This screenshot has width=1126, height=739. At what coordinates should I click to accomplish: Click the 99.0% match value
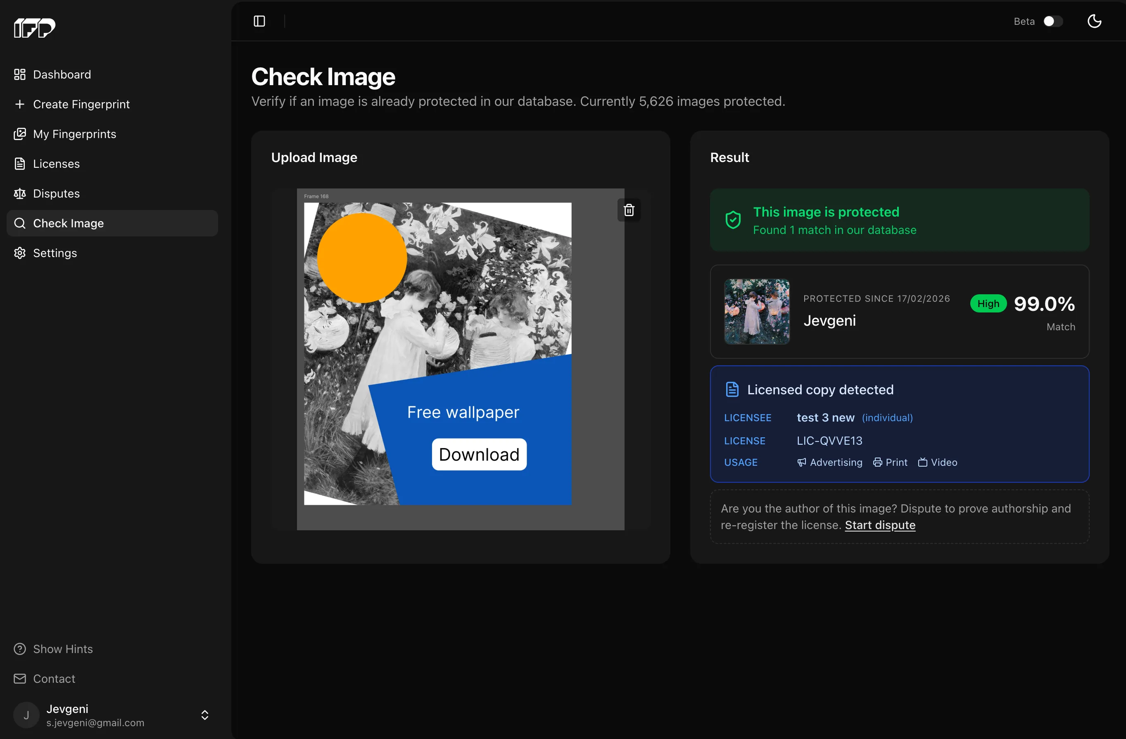click(x=1044, y=303)
